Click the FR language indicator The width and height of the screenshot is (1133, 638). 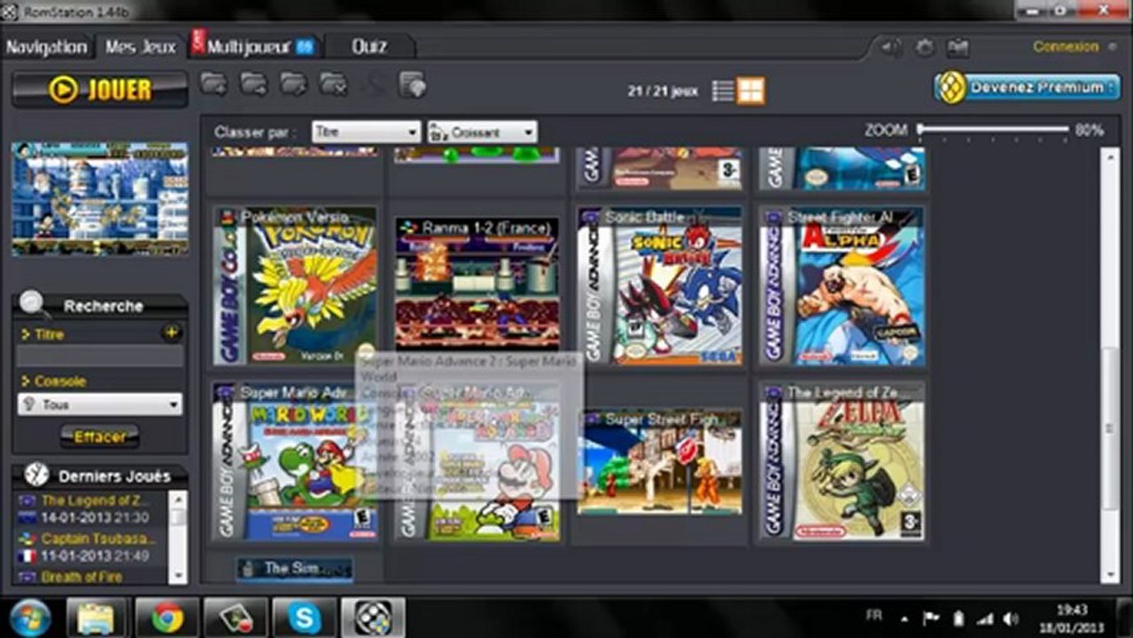[x=873, y=615]
